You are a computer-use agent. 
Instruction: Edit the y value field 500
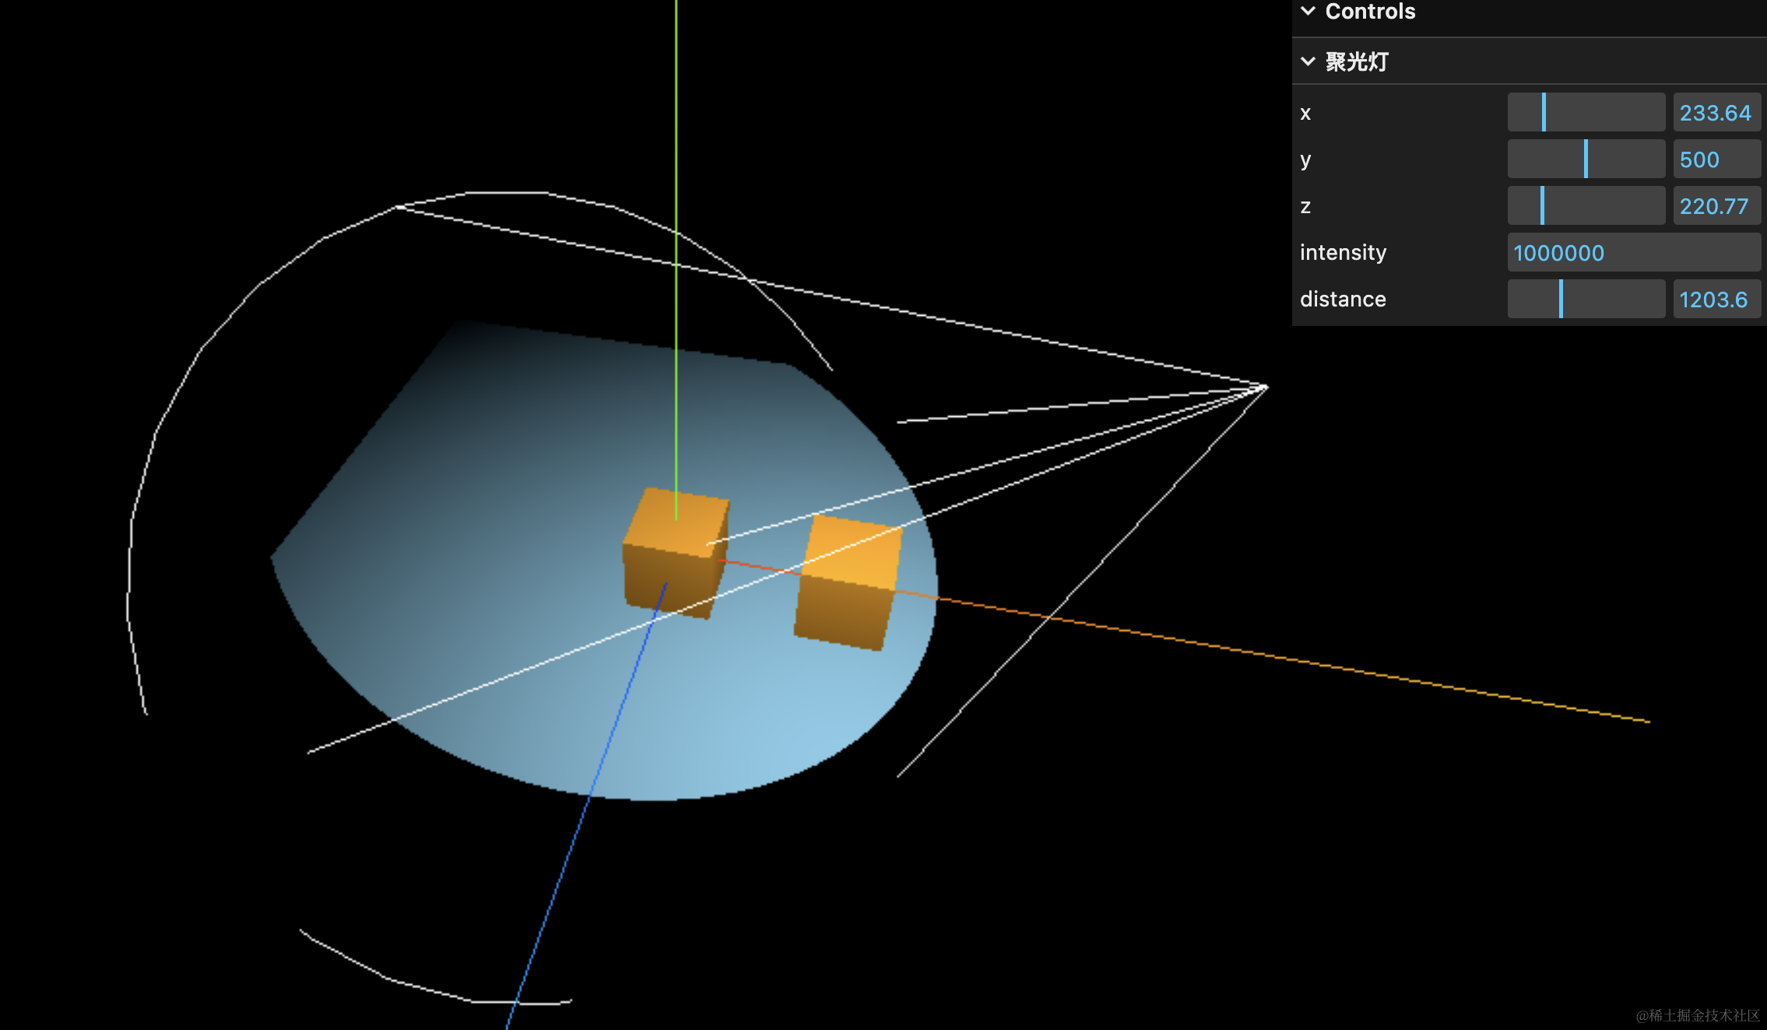coord(1716,159)
